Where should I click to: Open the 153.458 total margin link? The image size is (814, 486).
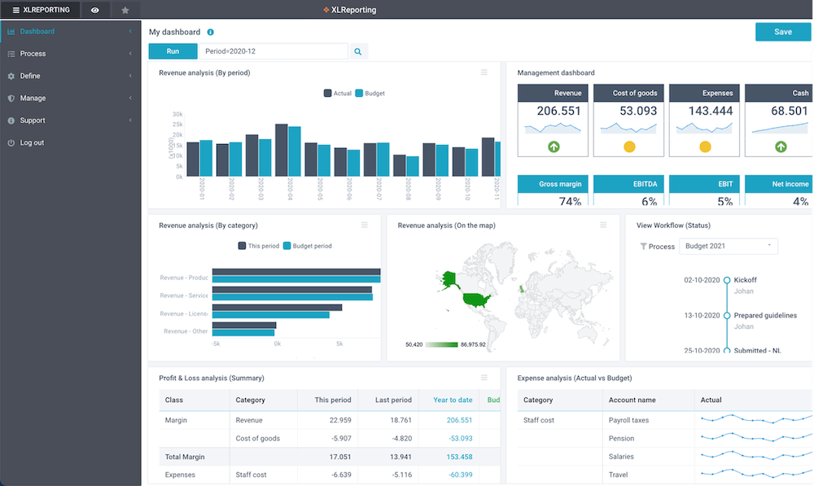459,457
